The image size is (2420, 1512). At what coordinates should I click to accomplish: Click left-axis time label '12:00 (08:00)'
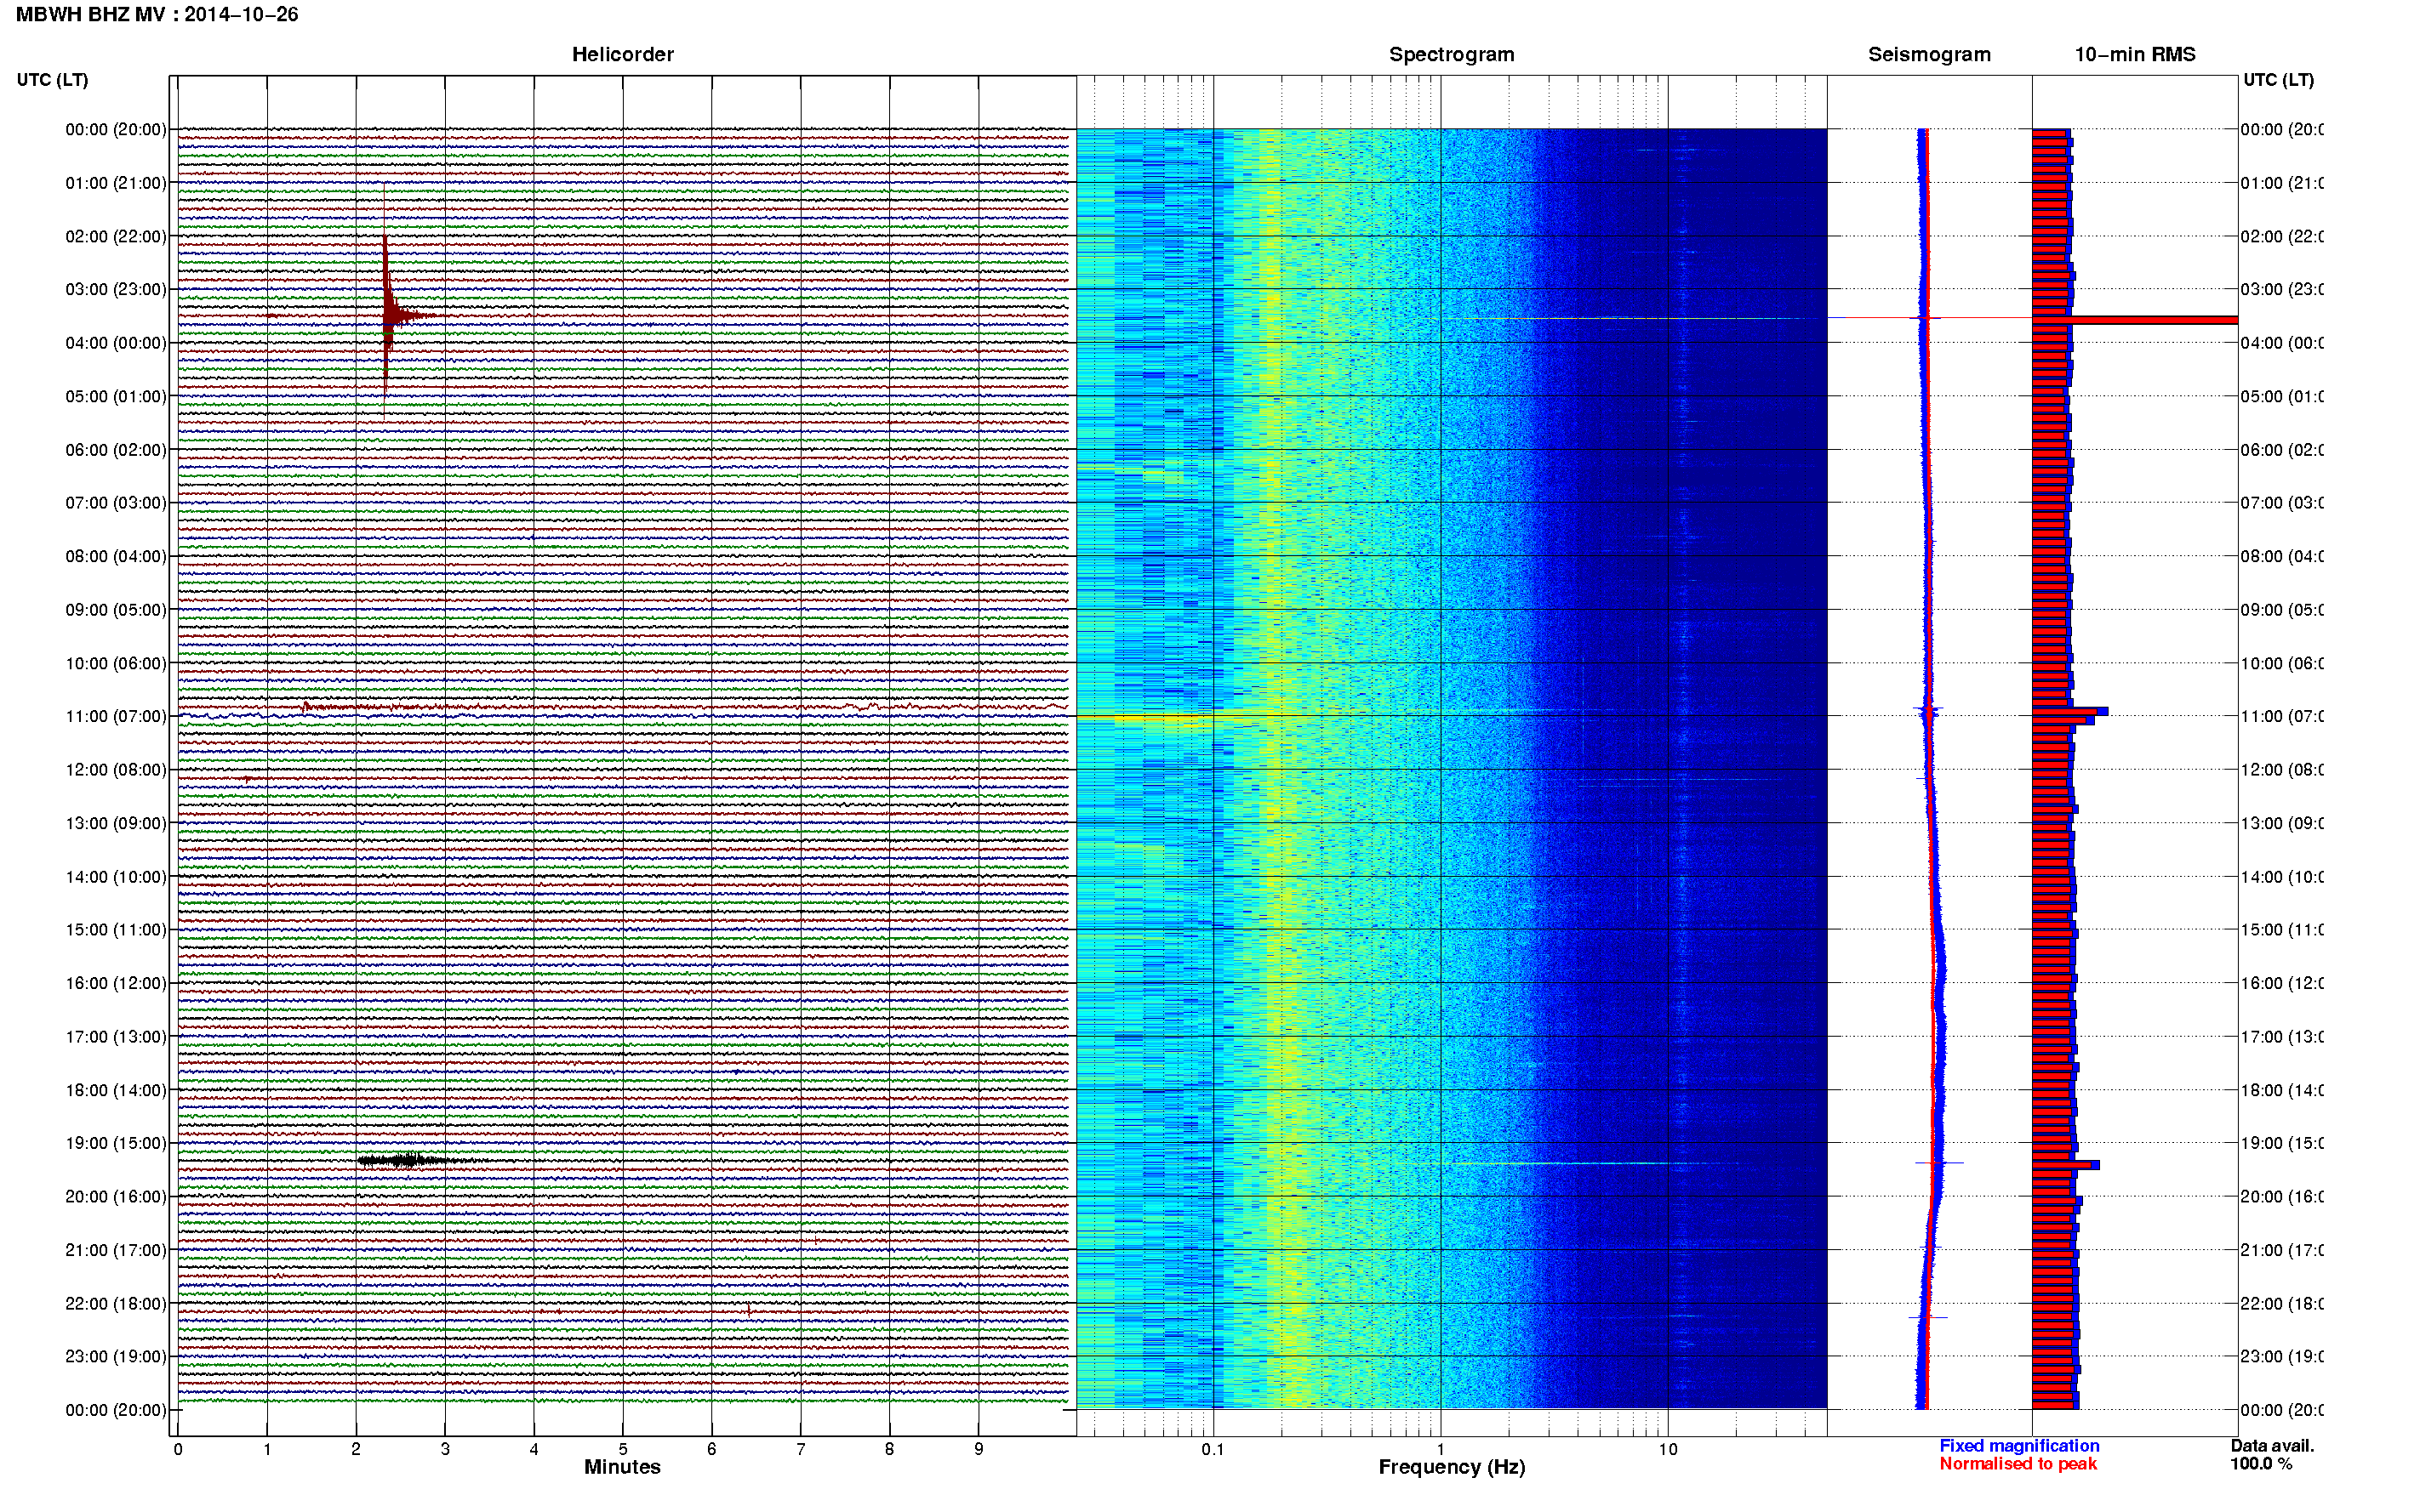click(116, 770)
